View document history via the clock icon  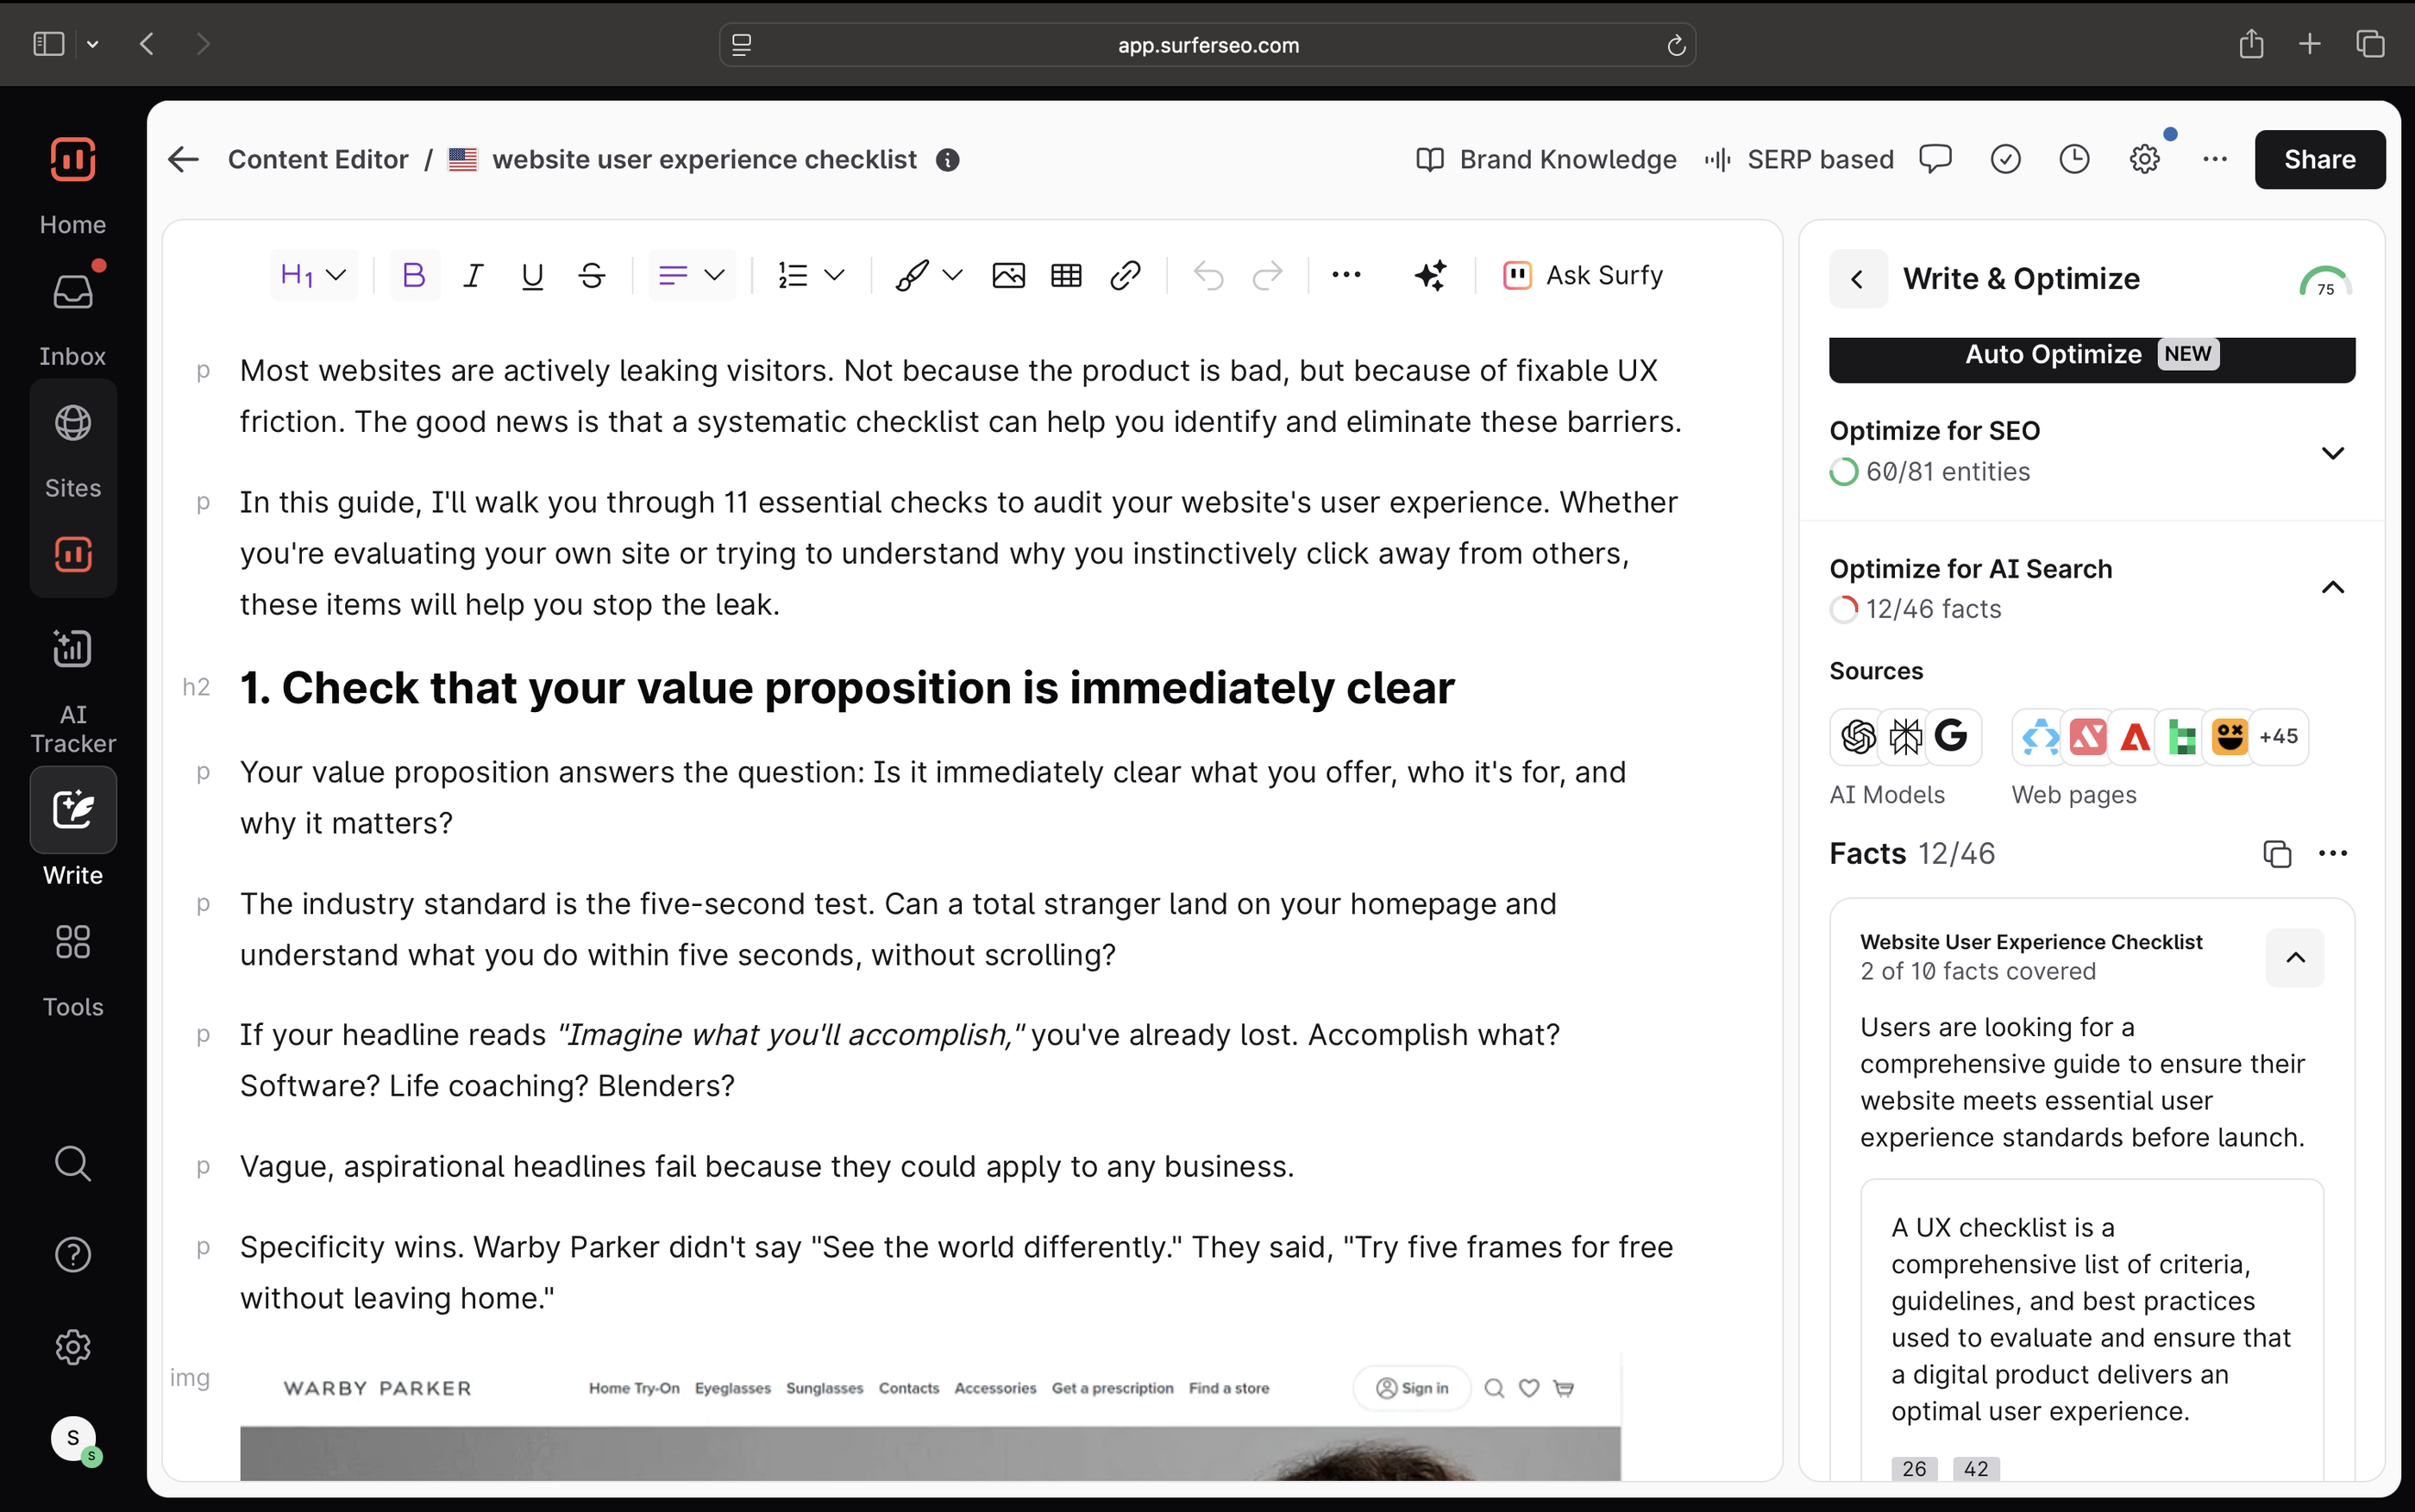[2073, 159]
